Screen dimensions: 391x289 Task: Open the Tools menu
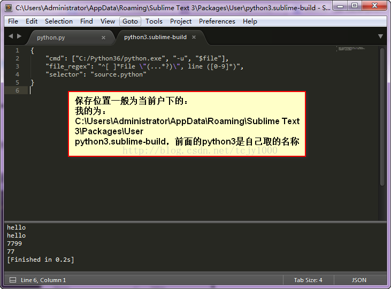point(154,21)
